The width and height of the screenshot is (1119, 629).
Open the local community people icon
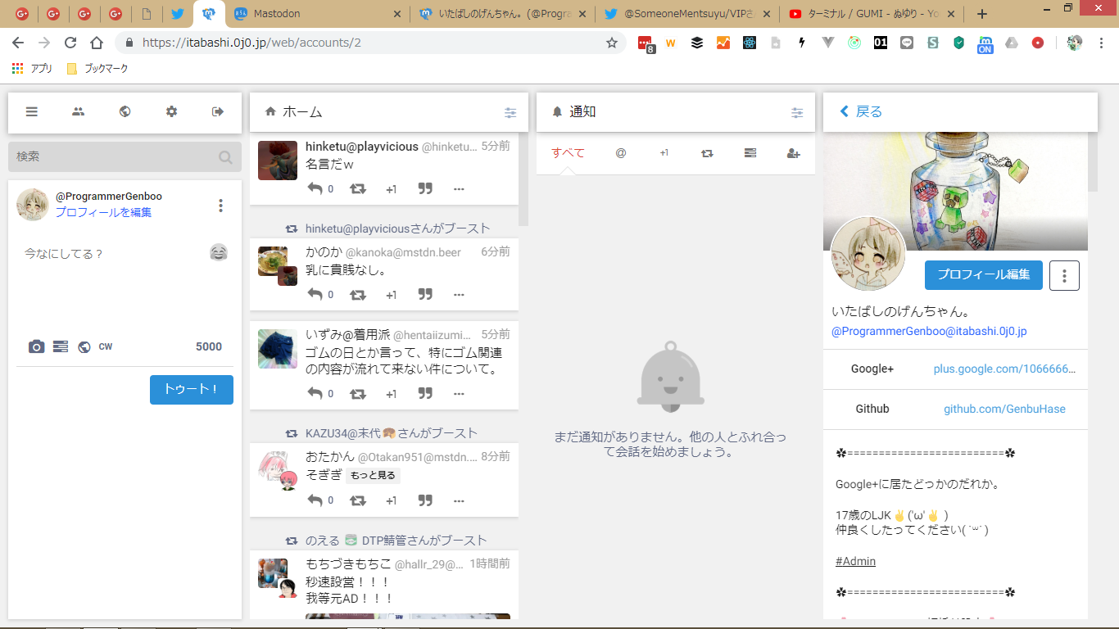tap(79, 112)
